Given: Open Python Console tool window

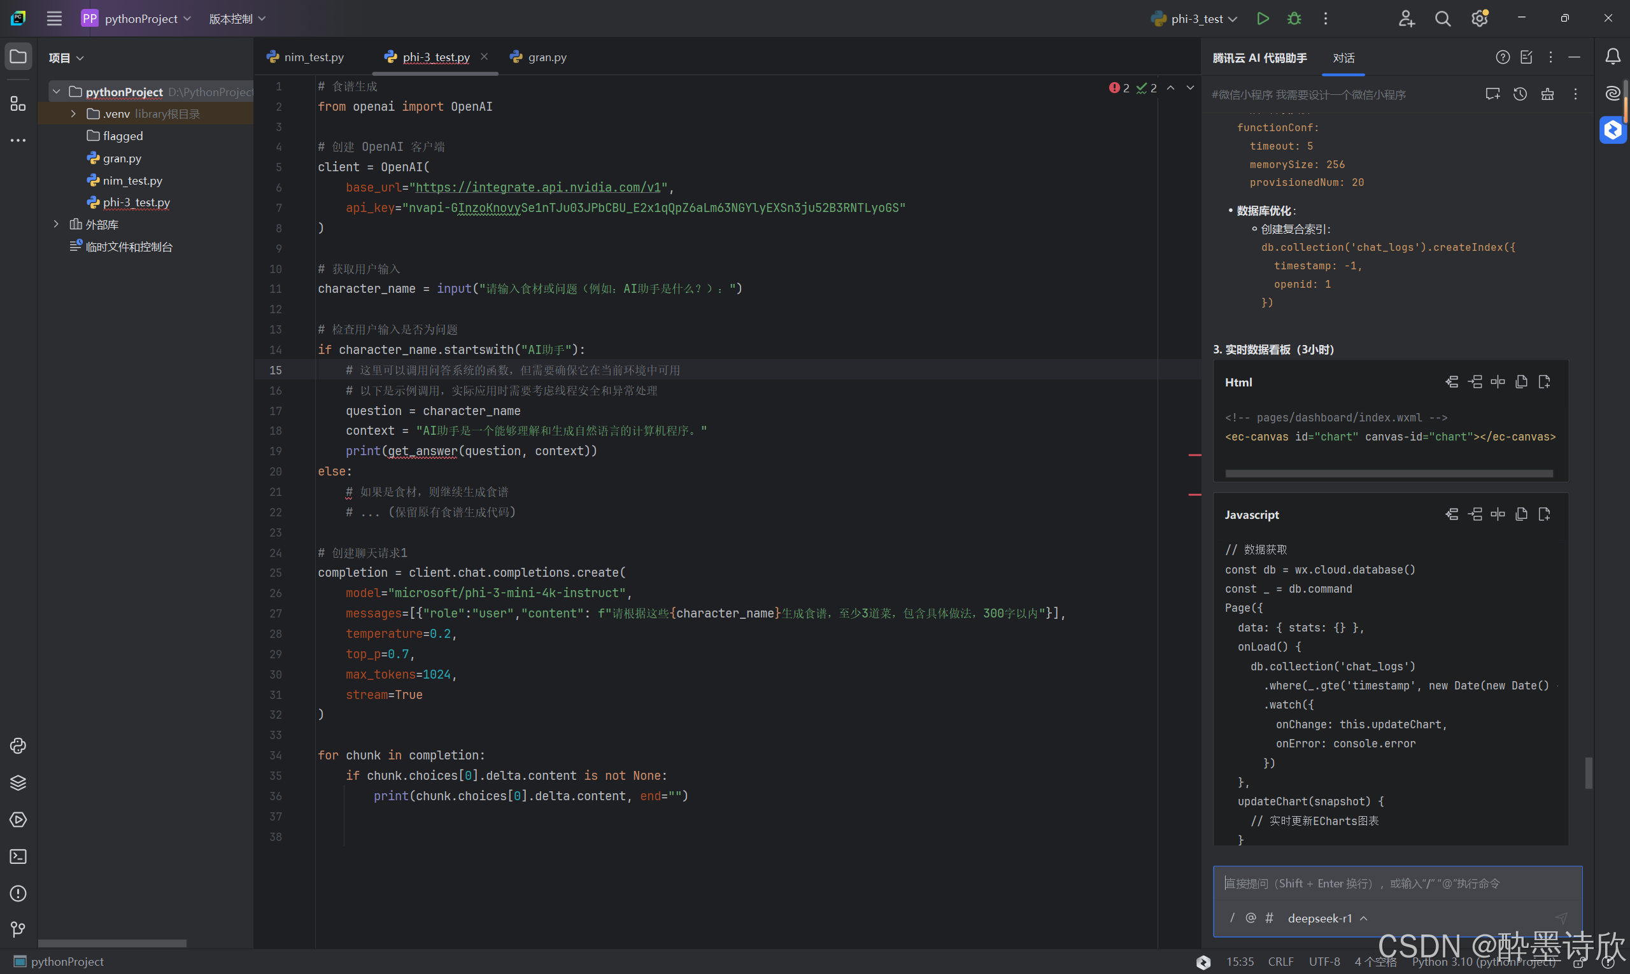Looking at the screenshot, I should (x=18, y=745).
